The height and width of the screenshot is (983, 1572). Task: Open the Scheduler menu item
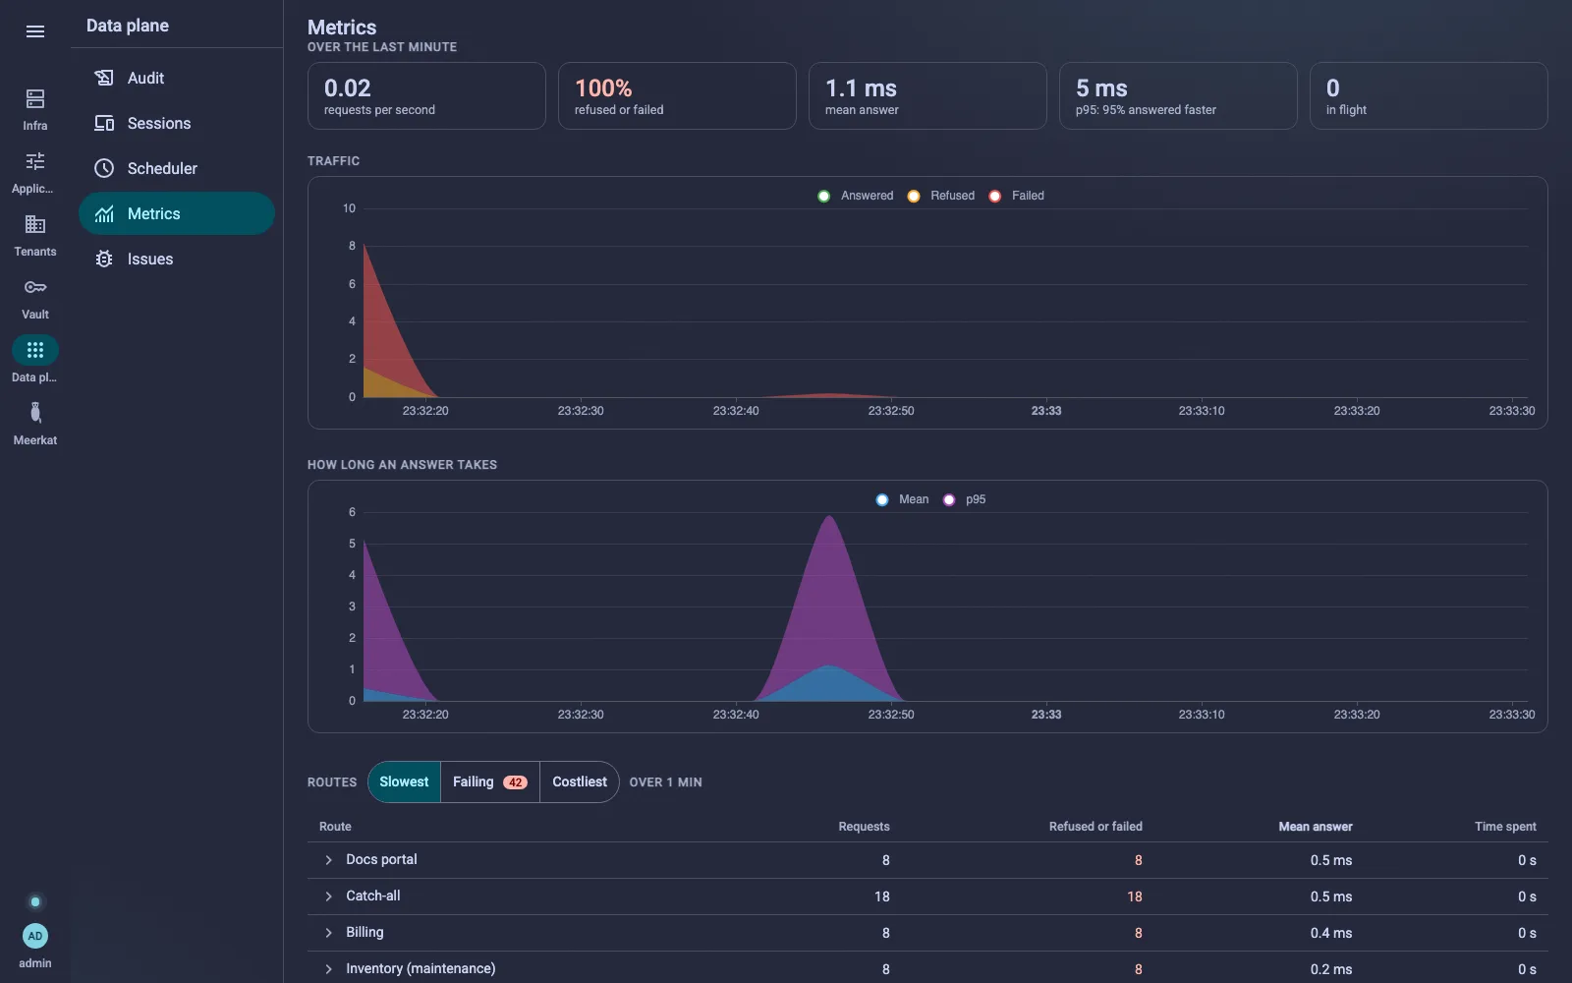[x=177, y=168]
